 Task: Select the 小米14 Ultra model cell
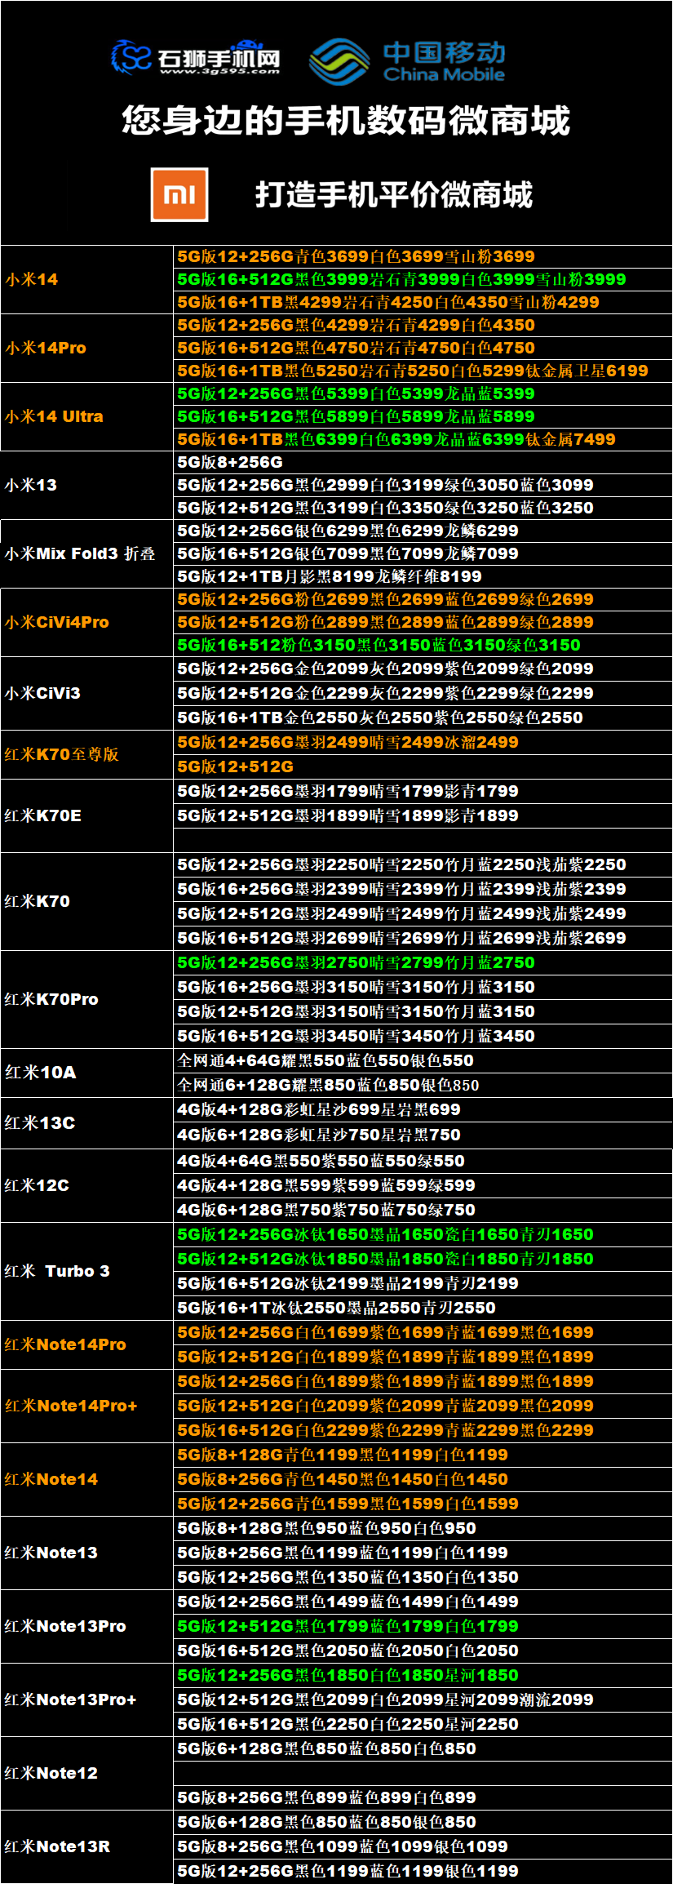(x=86, y=416)
